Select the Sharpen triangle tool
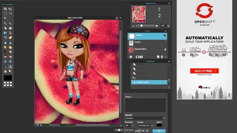Screen dimensions: 237x133 click(x=10, y=43)
